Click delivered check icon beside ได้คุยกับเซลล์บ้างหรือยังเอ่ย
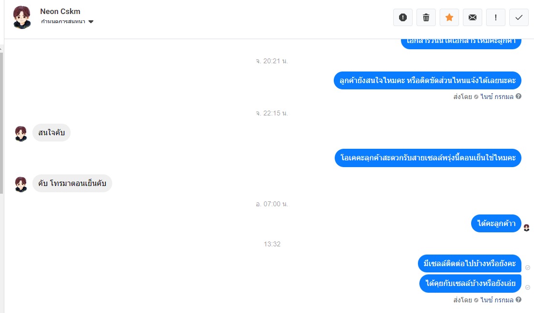534x313 pixels. click(x=528, y=287)
